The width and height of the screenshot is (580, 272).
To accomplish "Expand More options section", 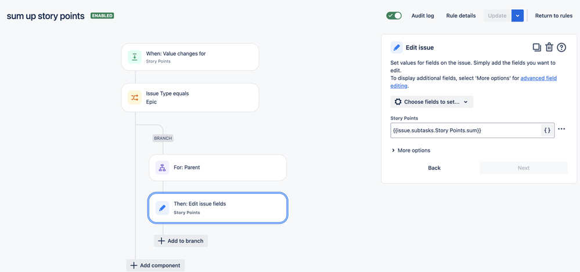I will (x=411, y=150).
